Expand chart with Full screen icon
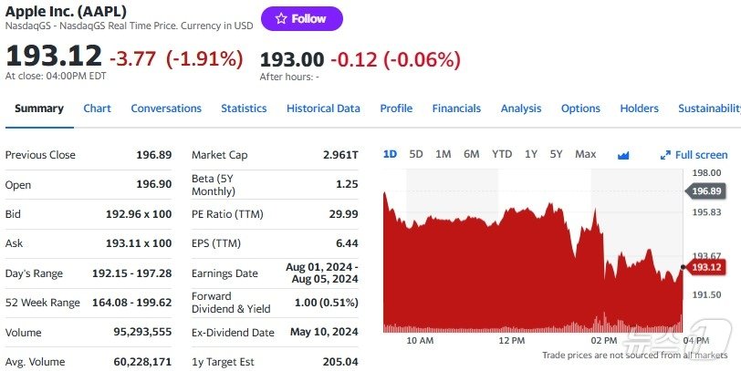The height and width of the screenshot is (371, 741). [x=694, y=155]
